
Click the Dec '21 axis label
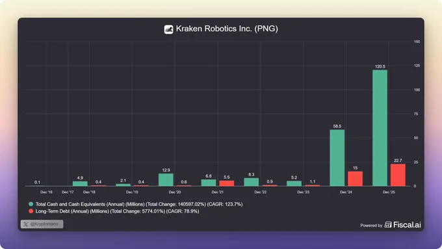click(x=217, y=192)
